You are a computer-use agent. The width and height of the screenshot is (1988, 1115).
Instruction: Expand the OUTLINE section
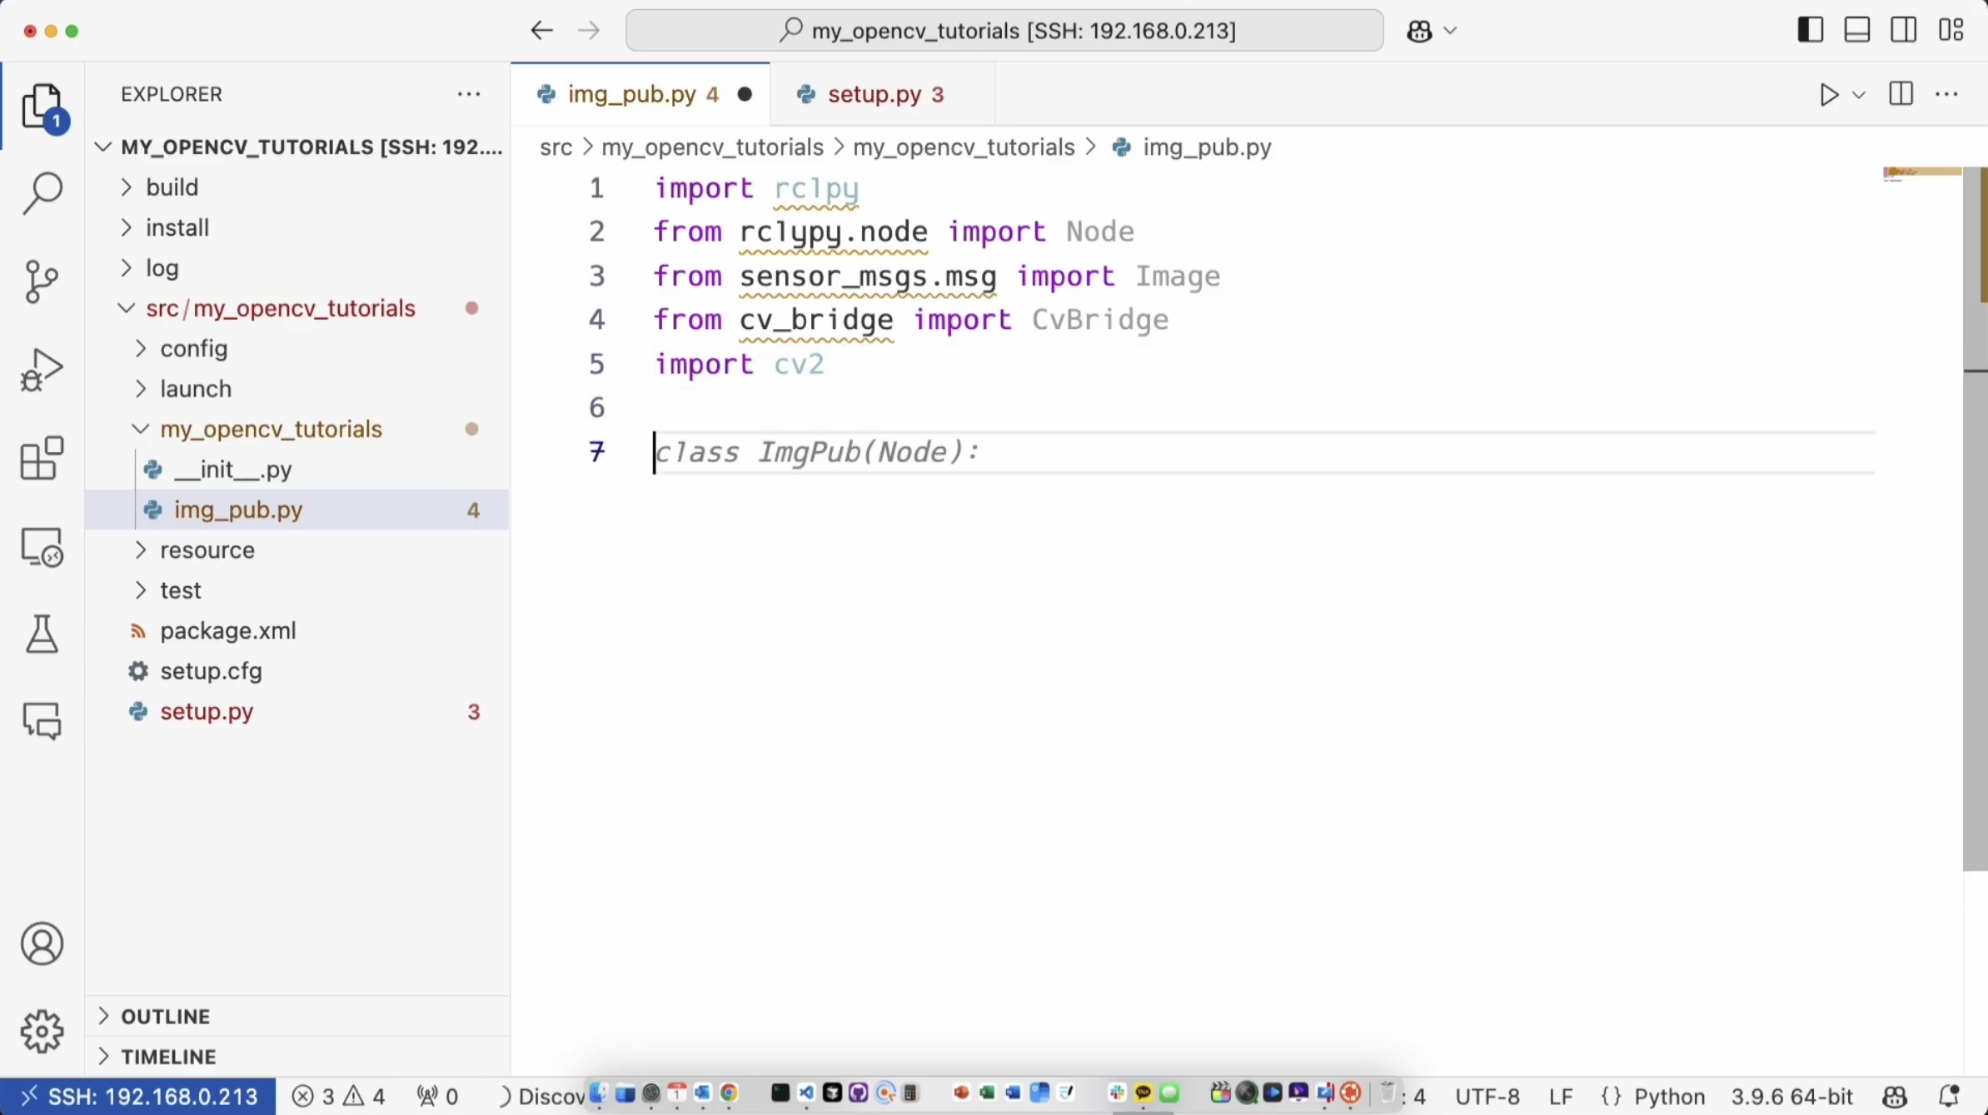pyautogui.click(x=165, y=1016)
